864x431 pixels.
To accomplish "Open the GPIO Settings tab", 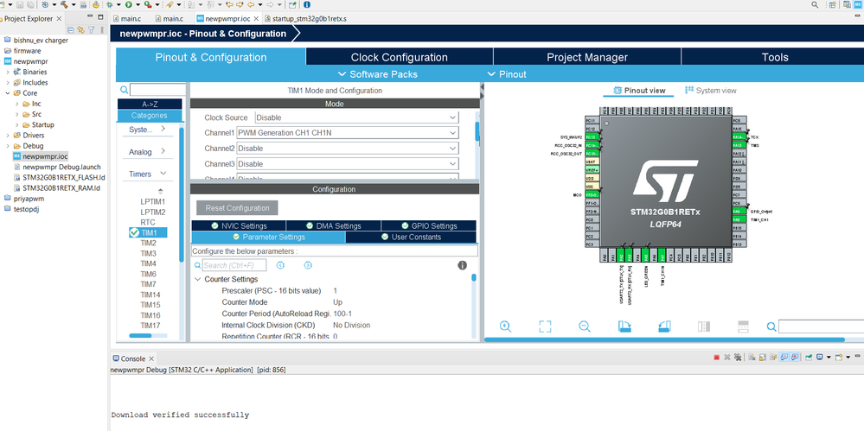I will click(x=428, y=225).
